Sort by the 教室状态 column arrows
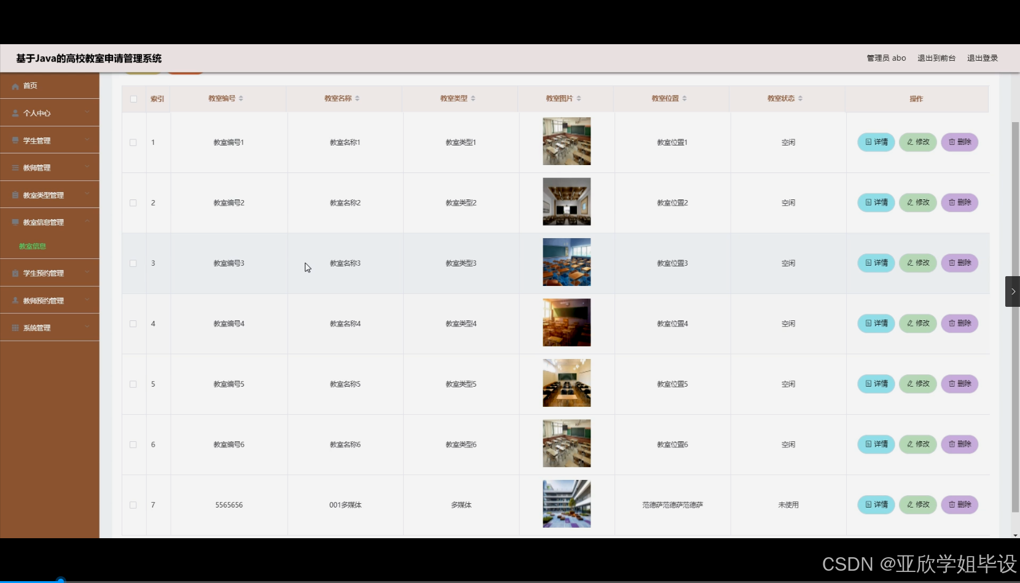 point(800,98)
